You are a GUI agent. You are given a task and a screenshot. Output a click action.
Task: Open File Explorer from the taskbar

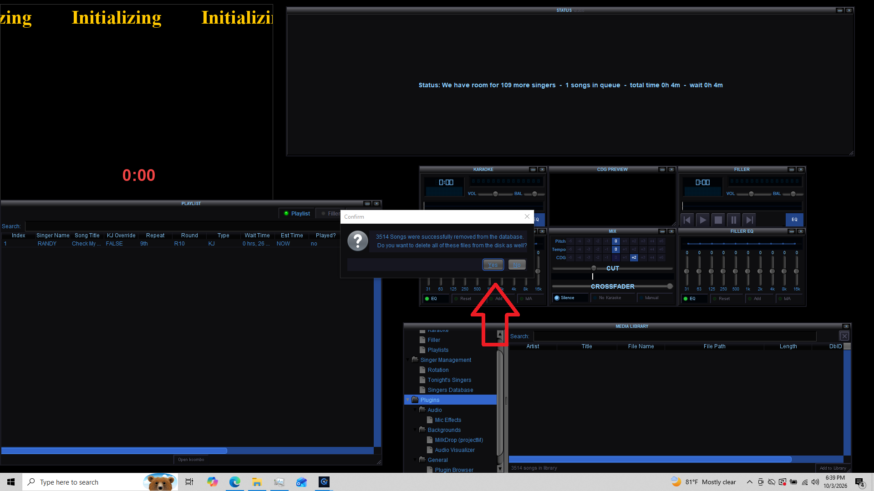click(257, 482)
